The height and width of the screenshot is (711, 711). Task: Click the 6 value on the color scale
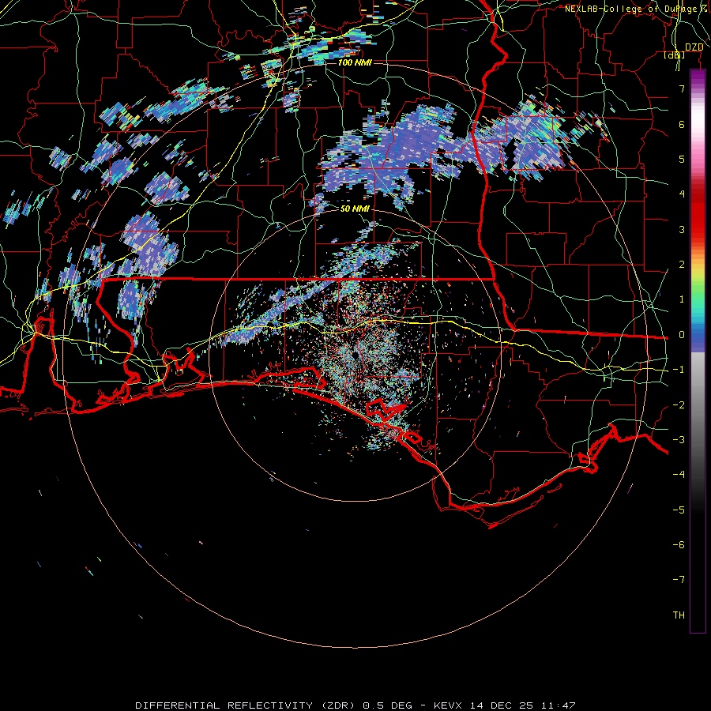pyautogui.click(x=682, y=124)
